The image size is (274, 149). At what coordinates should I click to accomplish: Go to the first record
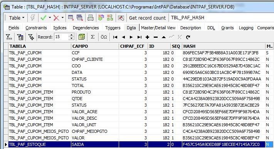(x=115, y=37)
